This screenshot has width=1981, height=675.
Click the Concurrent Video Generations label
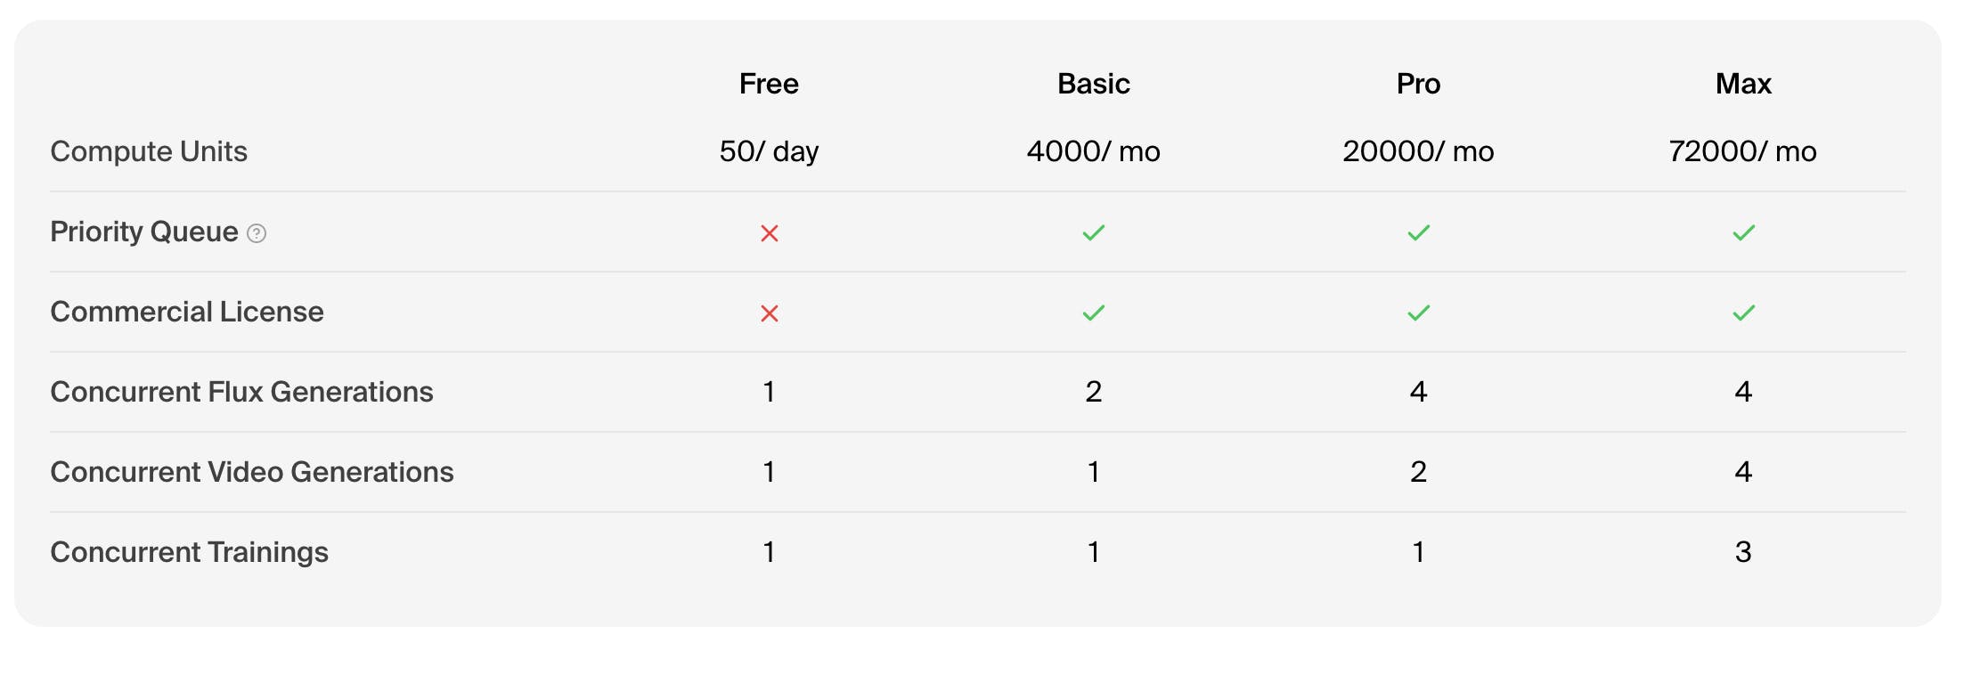252,472
